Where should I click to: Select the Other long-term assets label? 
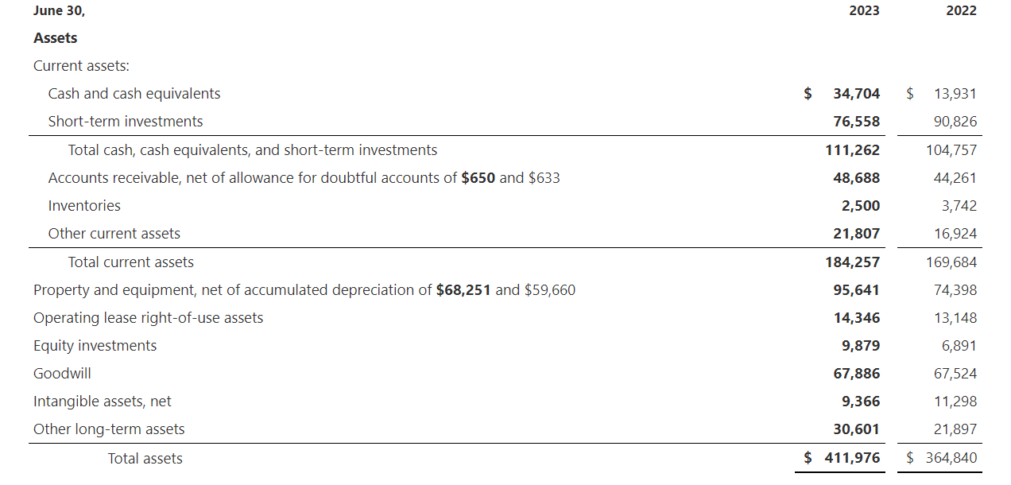pyautogui.click(x=109, y=429)
